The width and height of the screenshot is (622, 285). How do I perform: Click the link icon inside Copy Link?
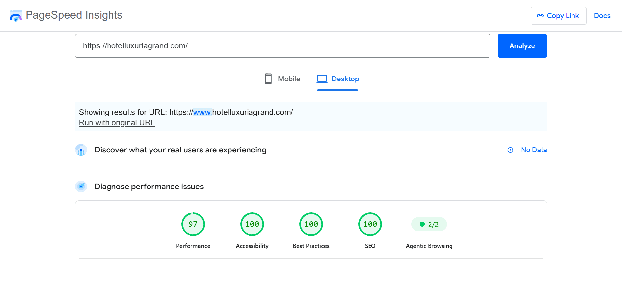coord(540,16)
